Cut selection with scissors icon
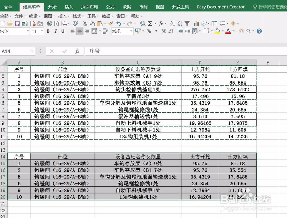Viewport: 287px width, 218px height. 85,24
